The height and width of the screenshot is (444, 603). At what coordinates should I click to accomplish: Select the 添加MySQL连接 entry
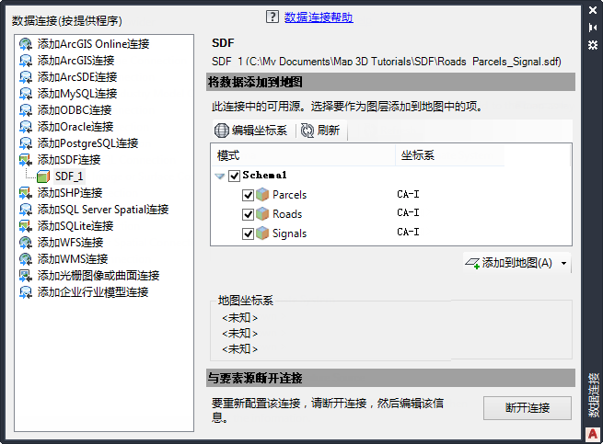77,94
